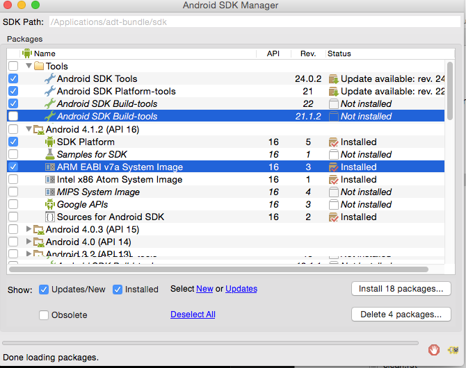The height and width of the screenshot is (368, 466).
Task: Click Install 18 packages button
Action: pos(401,289)
